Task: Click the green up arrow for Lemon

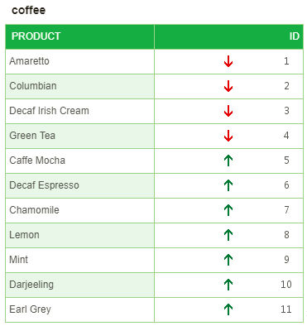Action: (x=228, y=235)
